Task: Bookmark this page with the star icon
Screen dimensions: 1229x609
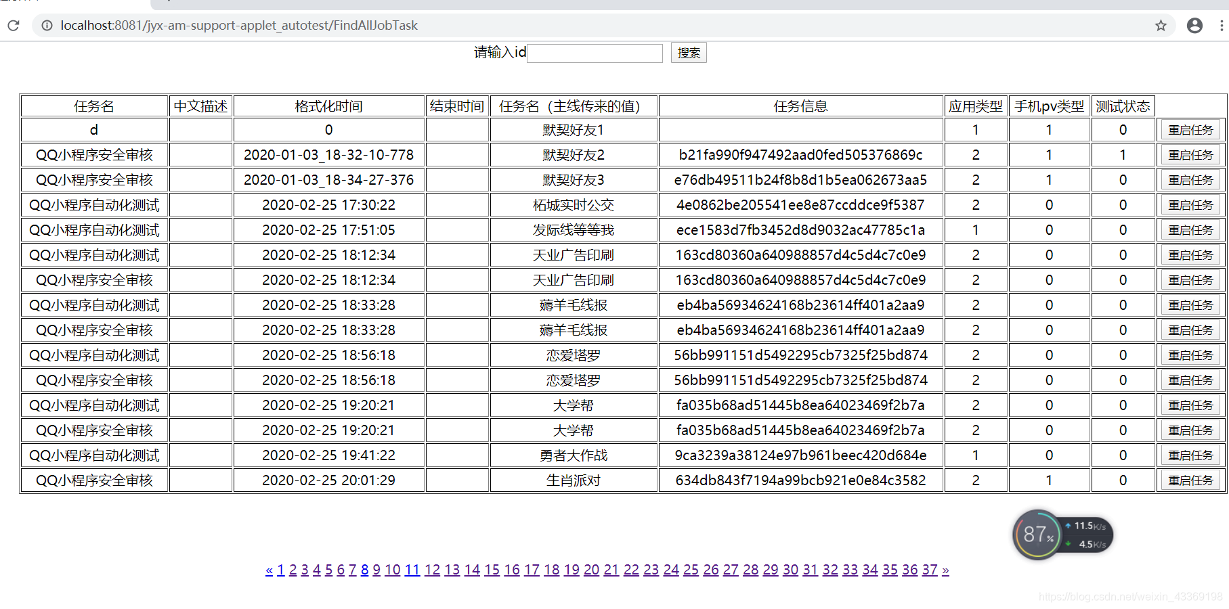Action: [1161, 26]
